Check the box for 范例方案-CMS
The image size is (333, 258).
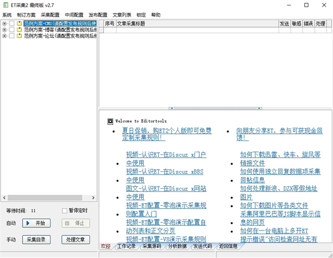tap(12, 24)
